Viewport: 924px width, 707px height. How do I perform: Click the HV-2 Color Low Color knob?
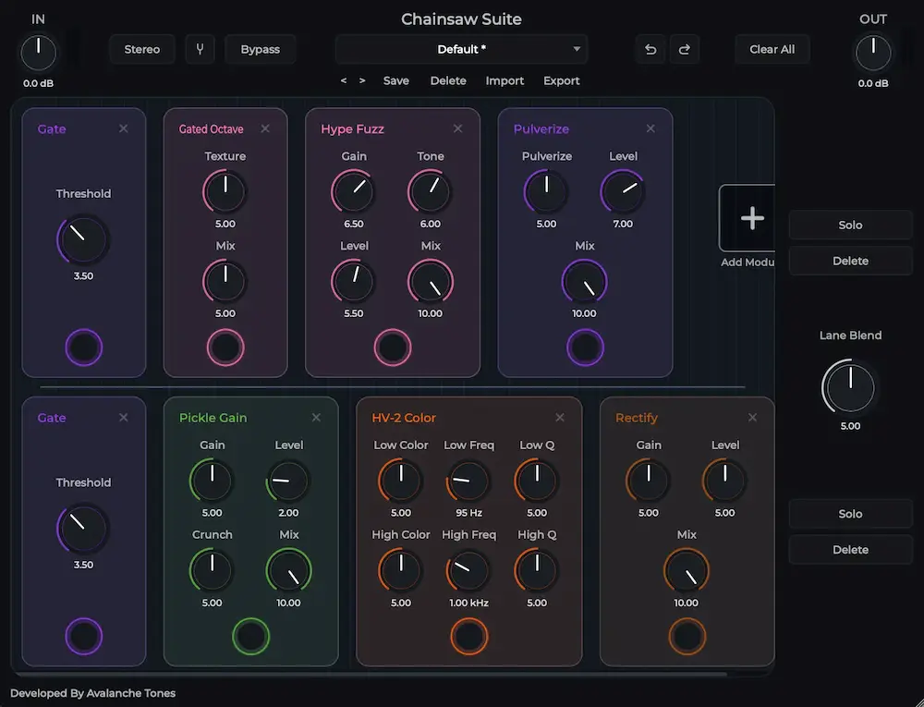pyautogui.click(x=401, y=481)
